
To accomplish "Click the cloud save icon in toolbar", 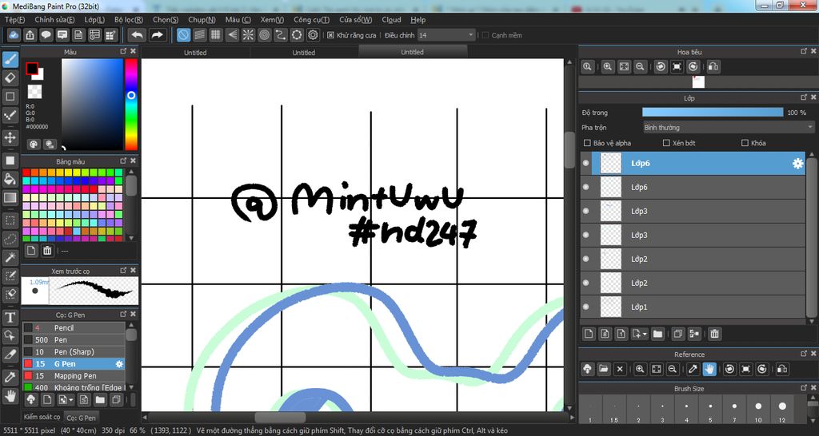I will 14,35.
